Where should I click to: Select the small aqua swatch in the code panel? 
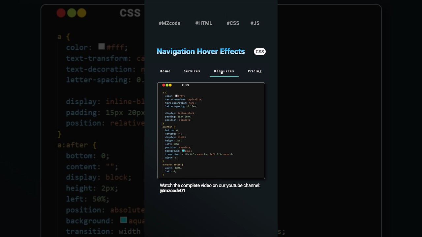183,151
